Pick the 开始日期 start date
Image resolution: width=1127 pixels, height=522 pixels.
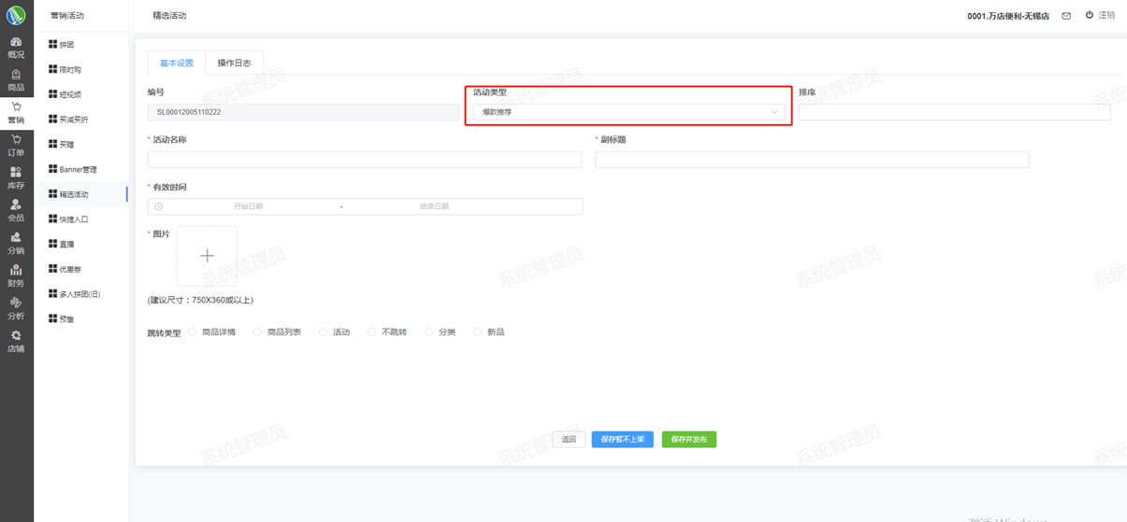[x=248, y=206]
